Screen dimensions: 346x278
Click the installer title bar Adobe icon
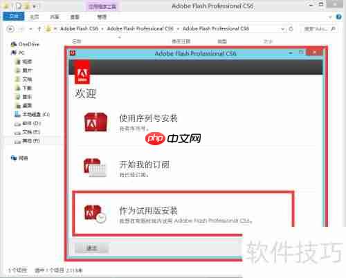73,53
